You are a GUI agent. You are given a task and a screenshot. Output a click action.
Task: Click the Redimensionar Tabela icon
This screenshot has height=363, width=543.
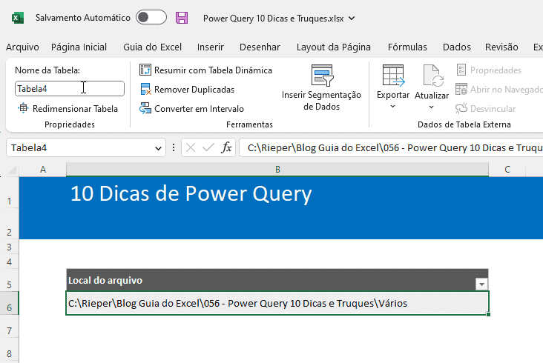[23, 108]
